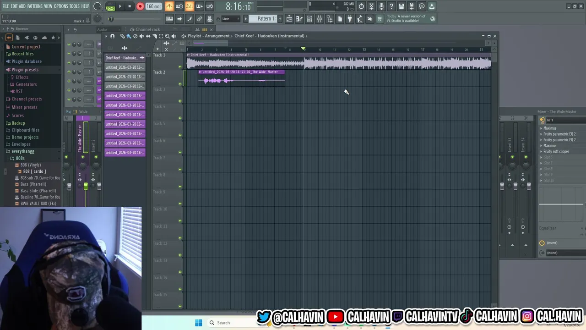Toggle the metronome button

[169, 6]
